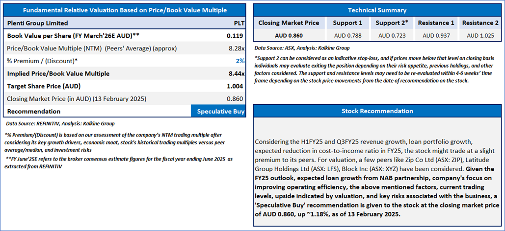Select the Support 2* column header
Viewport: 505px width, 231px height.
392,23
